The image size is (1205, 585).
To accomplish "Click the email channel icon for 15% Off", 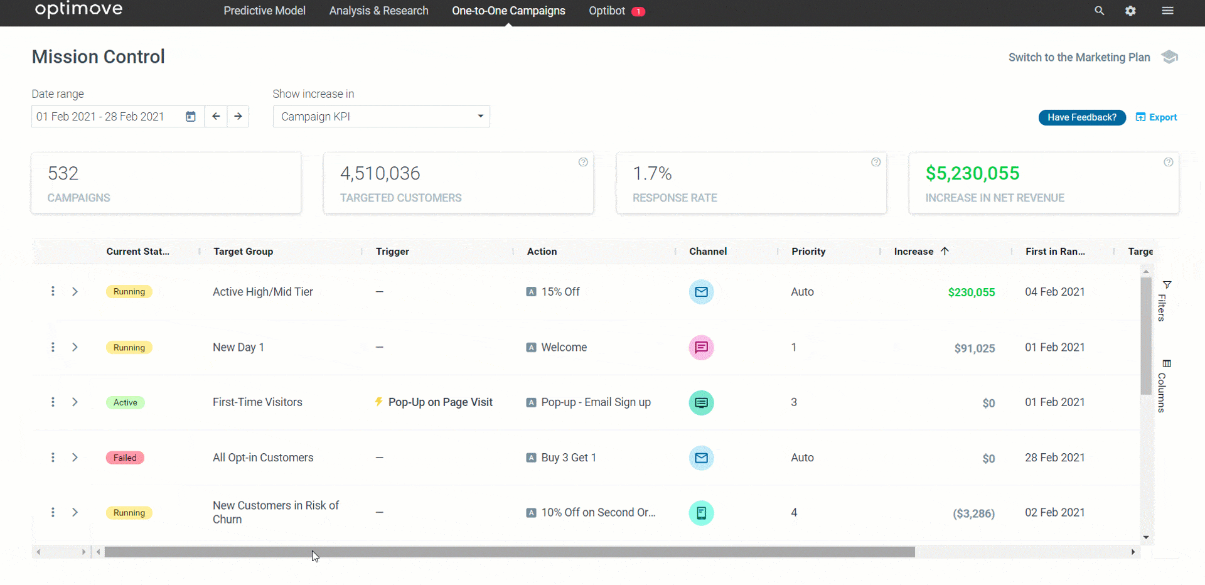I will tap(701, 292).
